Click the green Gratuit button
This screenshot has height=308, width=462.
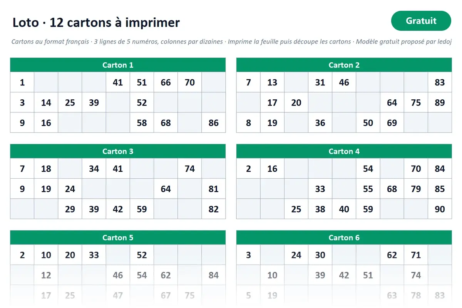(421, 21)
